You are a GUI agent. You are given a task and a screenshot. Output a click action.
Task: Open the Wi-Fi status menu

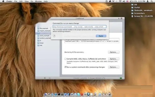pyautogui.click(x=120, y=1)
